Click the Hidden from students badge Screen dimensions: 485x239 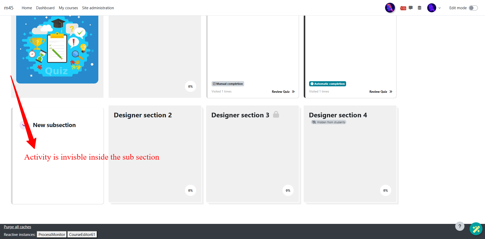pyautogui.click(x=329, y=122)
